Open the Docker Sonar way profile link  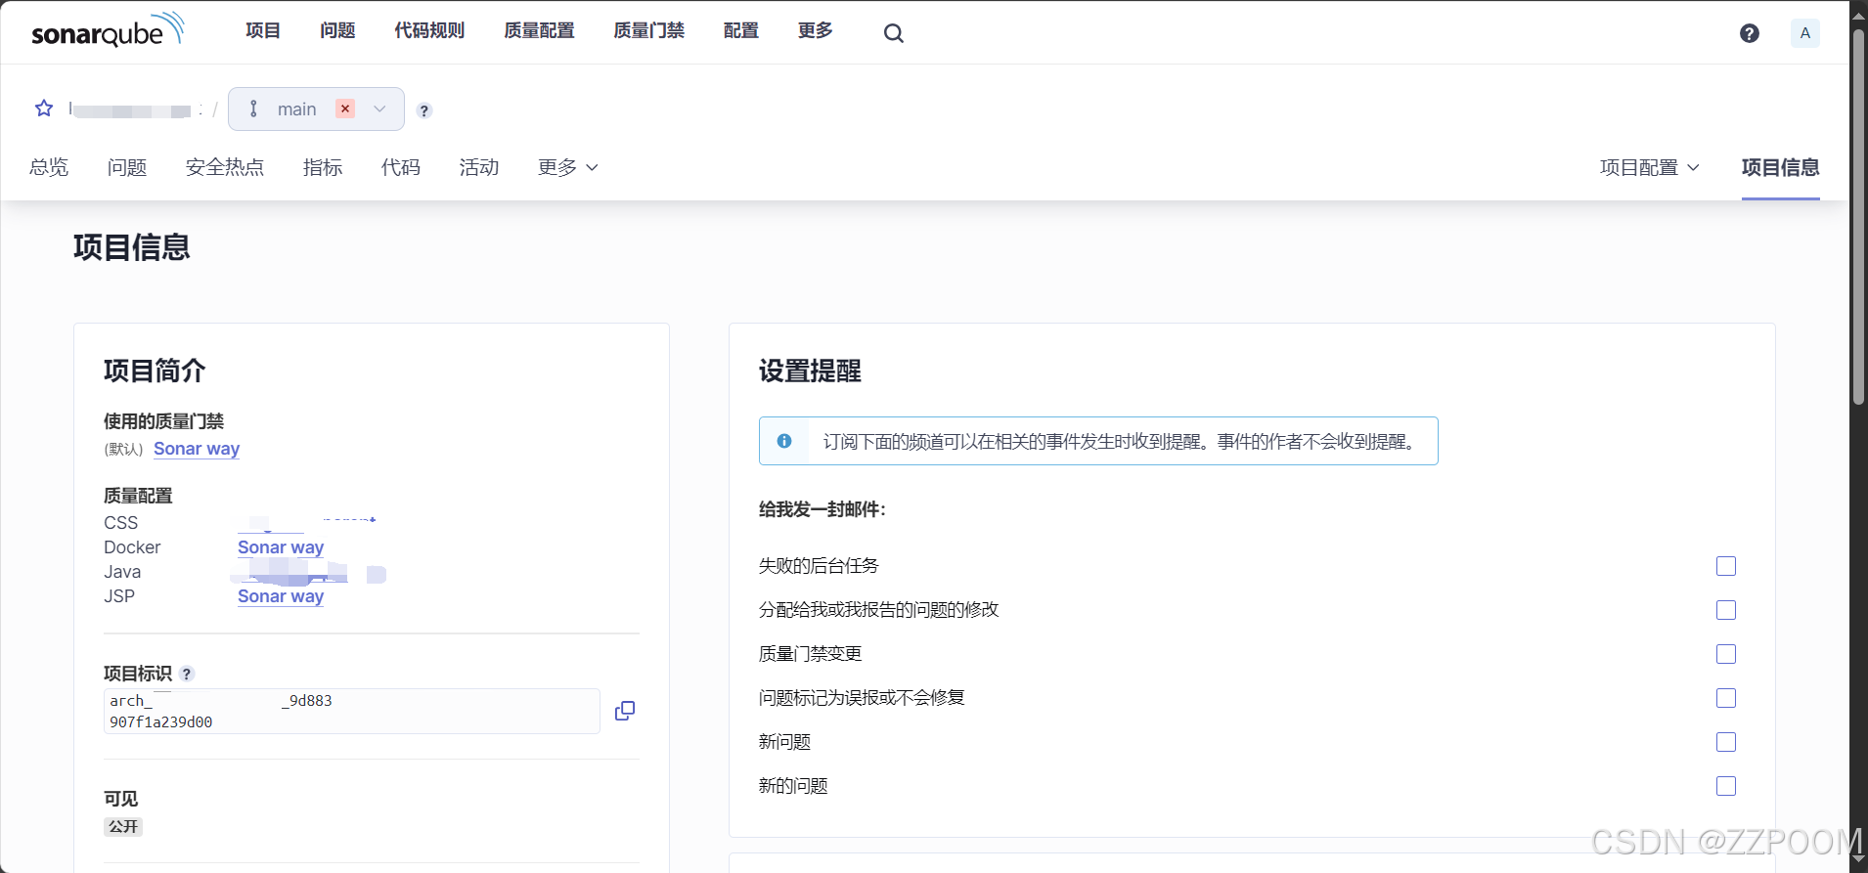click(281, 547)
